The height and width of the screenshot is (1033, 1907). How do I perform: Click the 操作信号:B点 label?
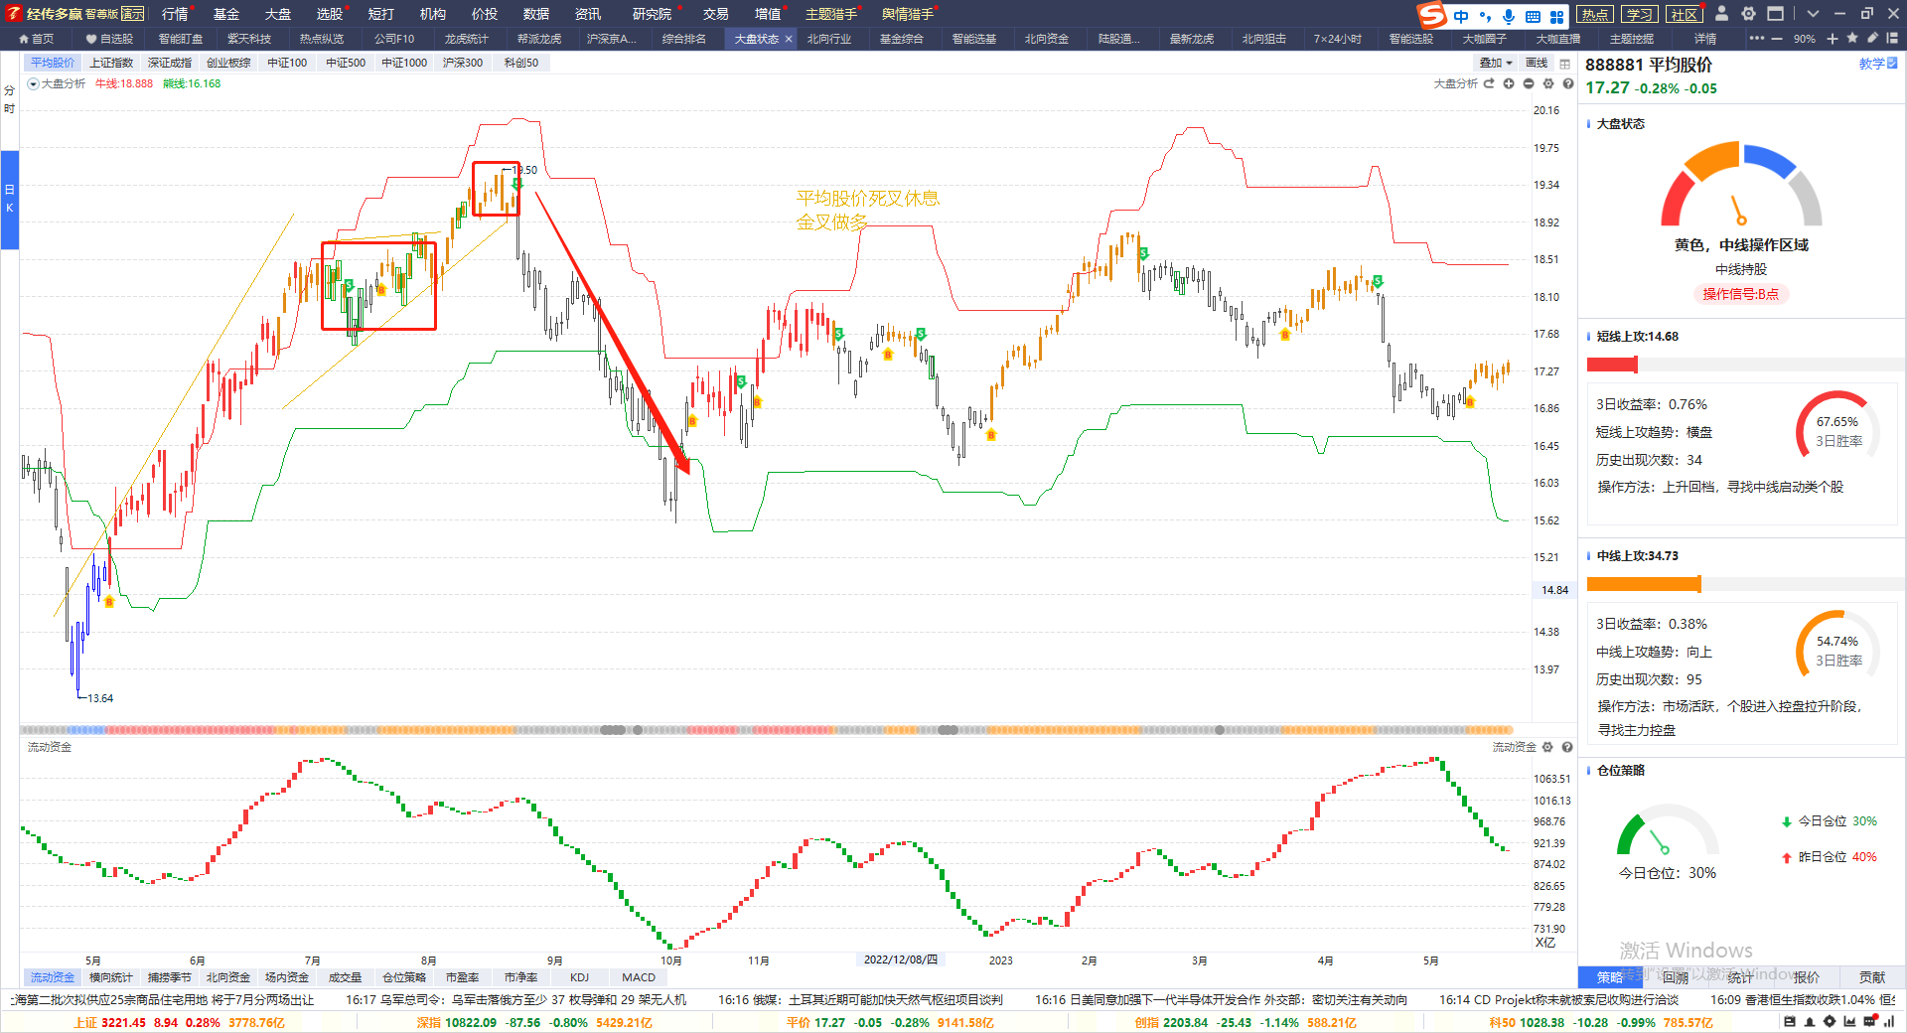(1741, 294)
